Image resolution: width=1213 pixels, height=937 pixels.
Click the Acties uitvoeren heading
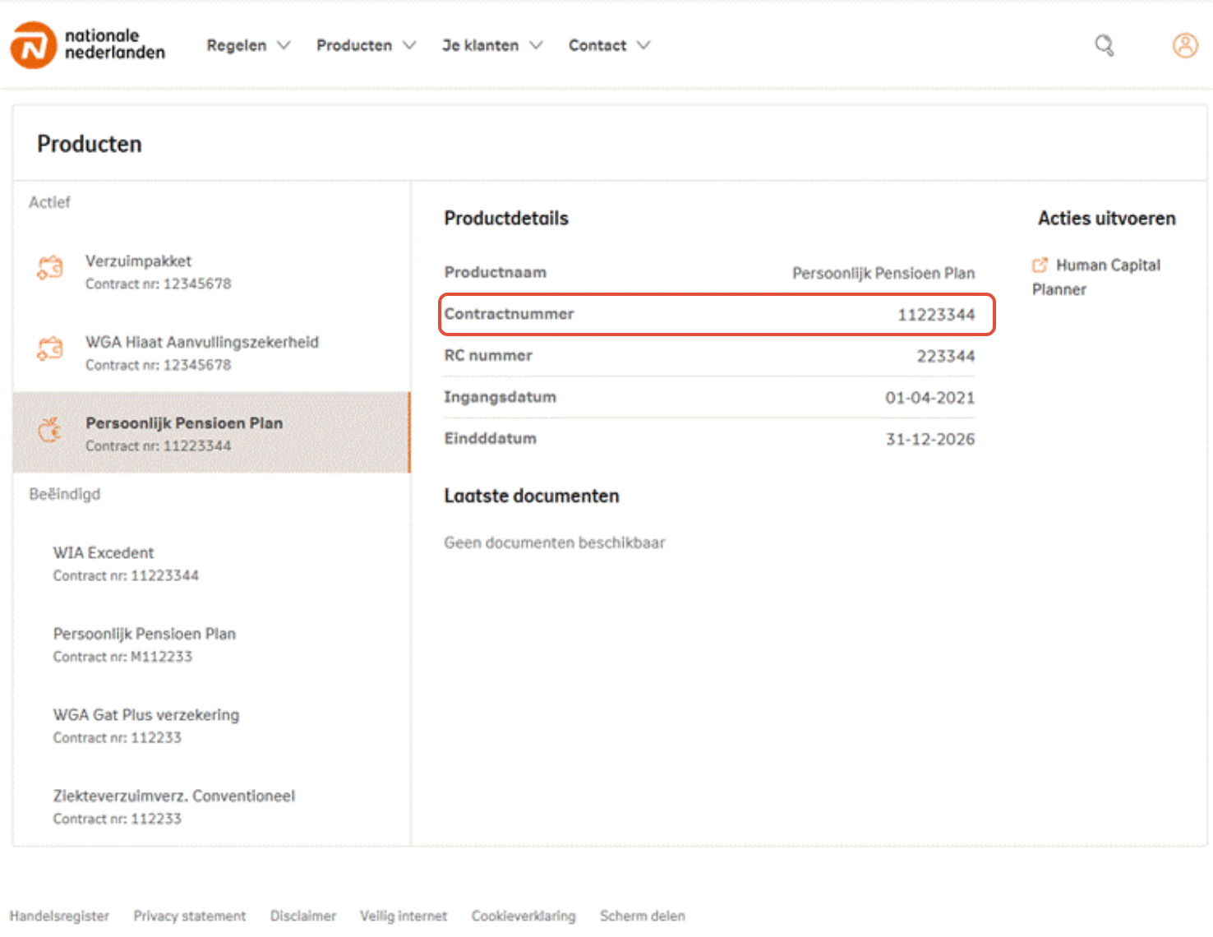click(1107, 218)
